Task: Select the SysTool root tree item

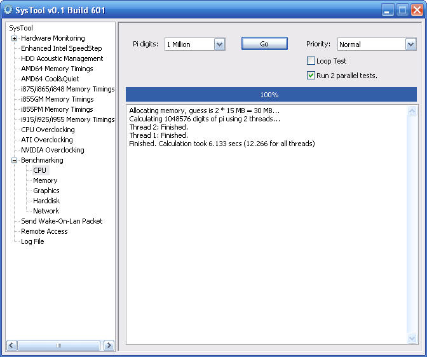Action: [21, 28]
